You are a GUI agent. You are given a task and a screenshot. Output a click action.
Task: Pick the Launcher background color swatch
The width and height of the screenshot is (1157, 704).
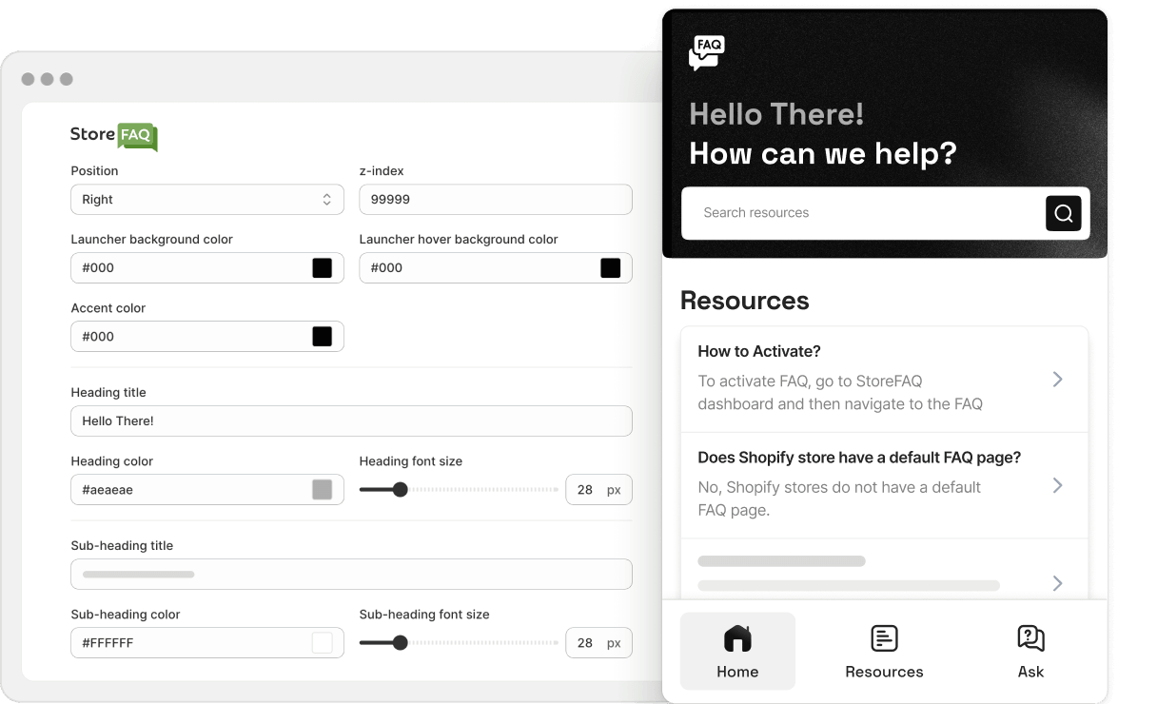(323, 268)
